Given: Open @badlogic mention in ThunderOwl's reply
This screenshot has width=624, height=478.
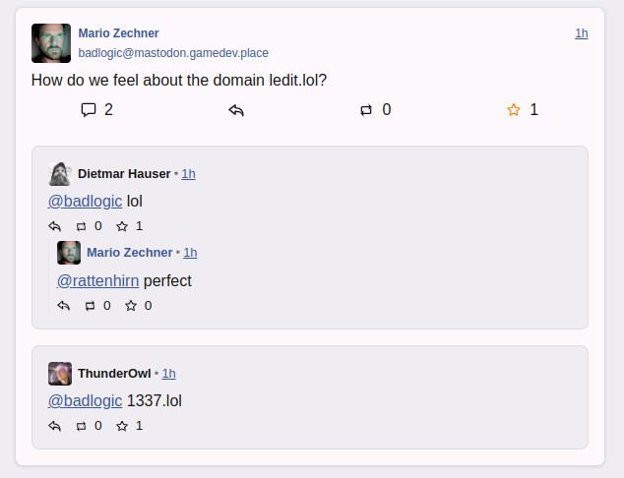Looking at the screenshot, I should 85,400.
